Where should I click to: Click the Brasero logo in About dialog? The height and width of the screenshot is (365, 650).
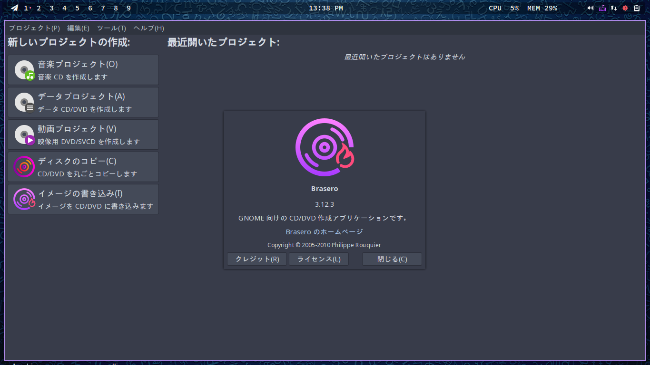point(325,147)
